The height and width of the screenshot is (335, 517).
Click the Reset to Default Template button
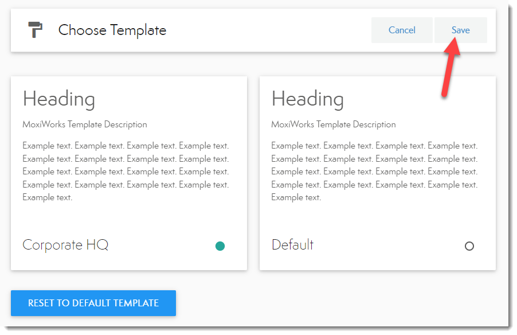93,303
